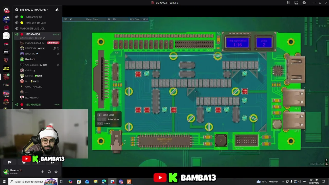Click the Lives 2 display

tap(264, 43)
